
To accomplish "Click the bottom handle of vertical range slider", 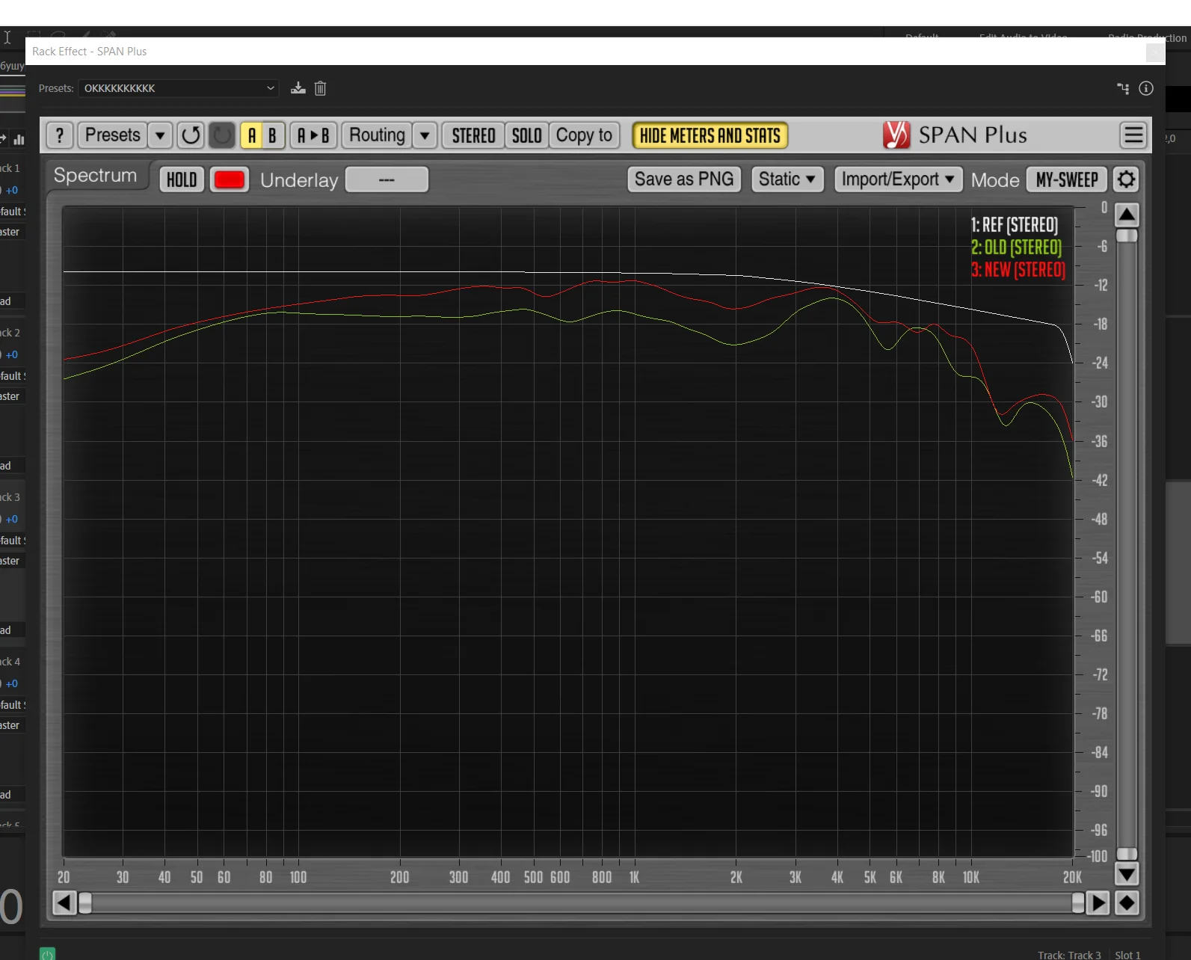I will point(1127,854).
